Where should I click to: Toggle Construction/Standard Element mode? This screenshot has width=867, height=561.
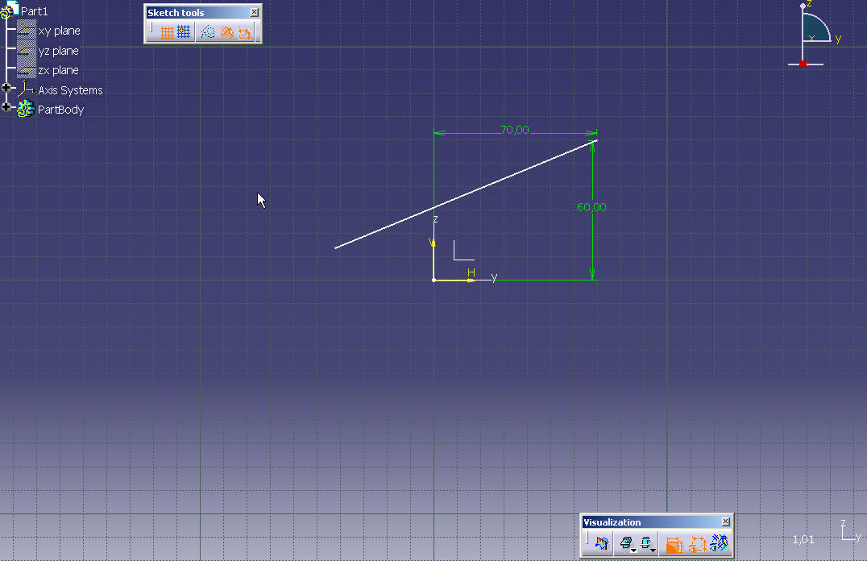208,32
